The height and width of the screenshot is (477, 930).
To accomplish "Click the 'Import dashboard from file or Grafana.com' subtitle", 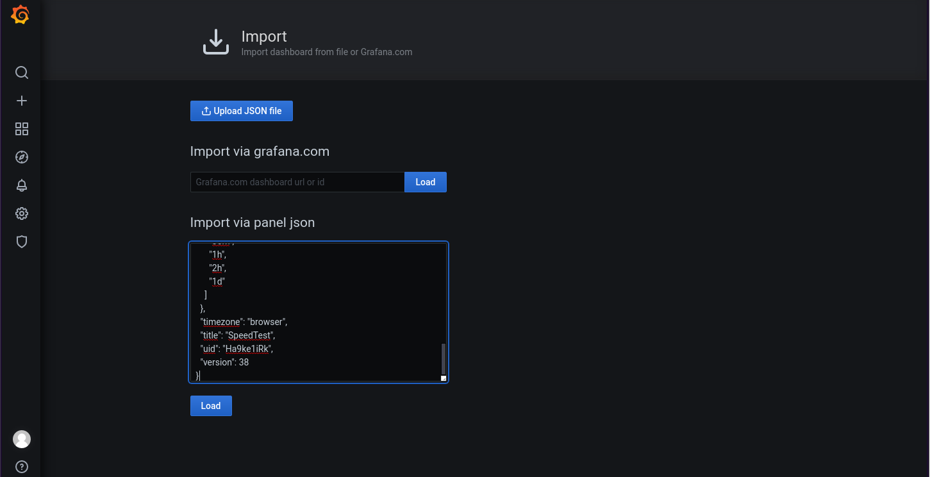I will 327,52.
